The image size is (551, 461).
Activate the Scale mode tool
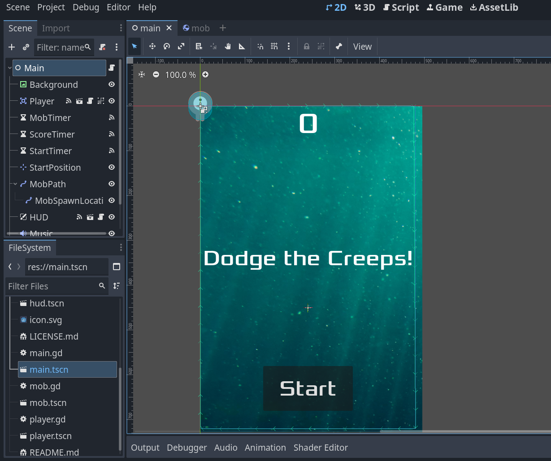click(x=181, y=47)
